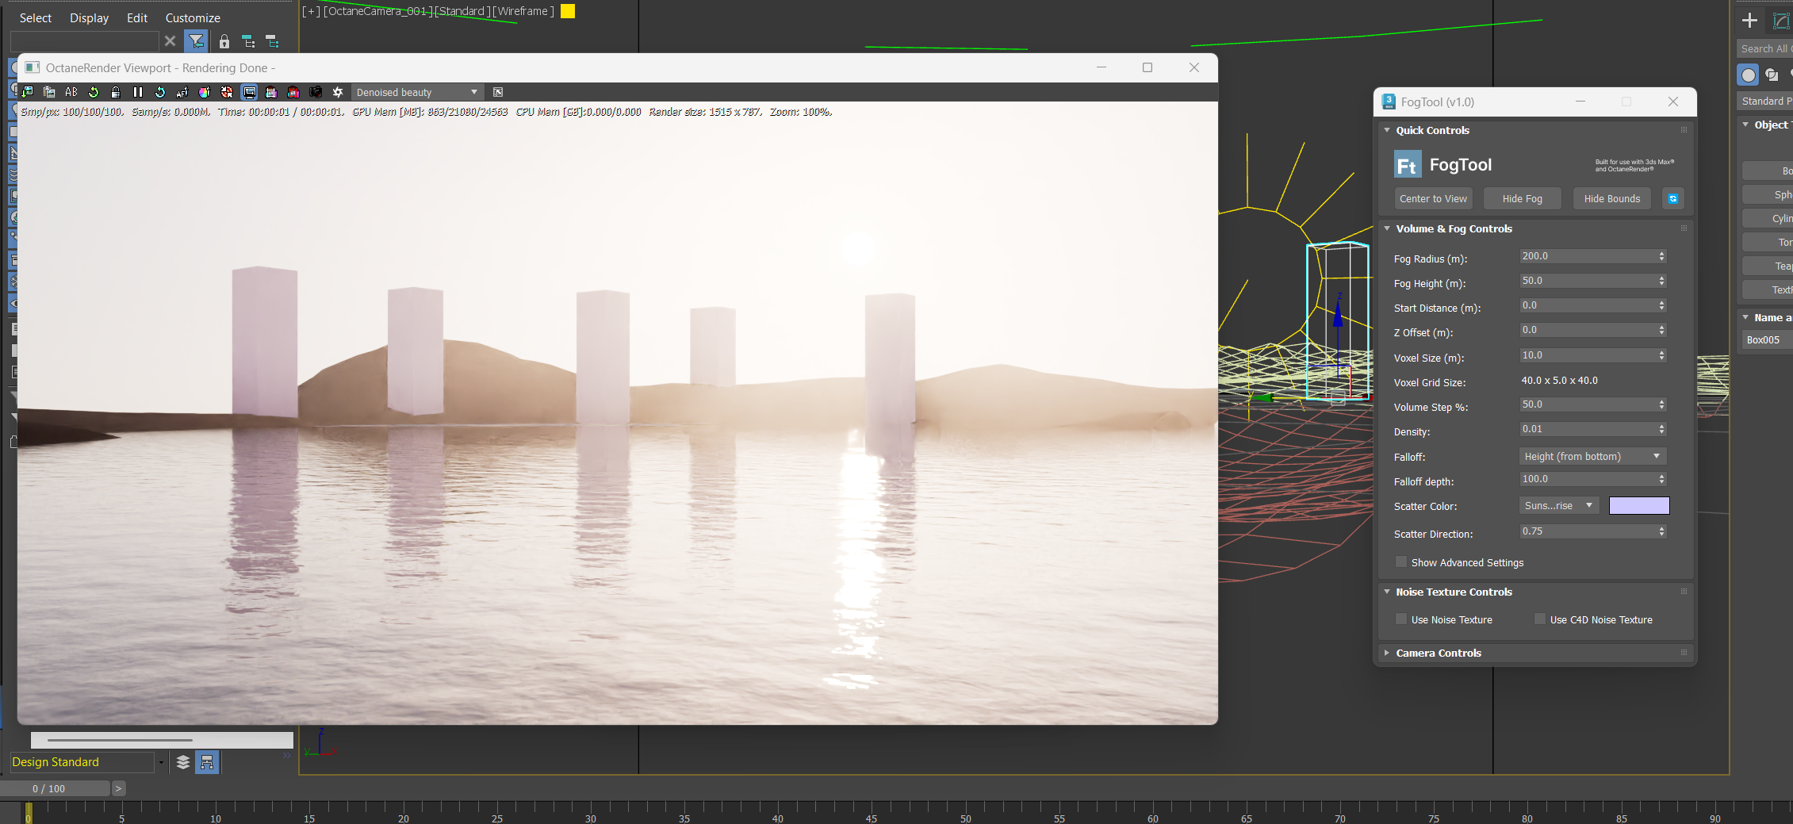Click the lock icon in Scene Explorer toolbar
1793x824 pixels.
(224, 41)
